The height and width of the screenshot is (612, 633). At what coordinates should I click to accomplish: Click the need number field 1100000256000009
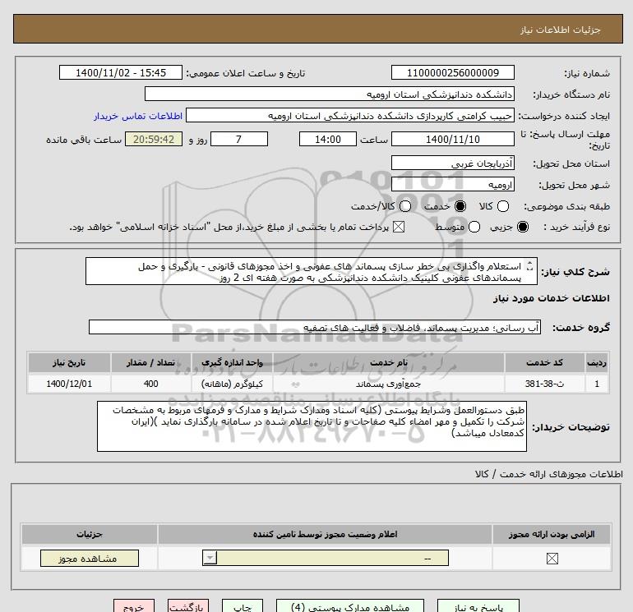[452, 72]
